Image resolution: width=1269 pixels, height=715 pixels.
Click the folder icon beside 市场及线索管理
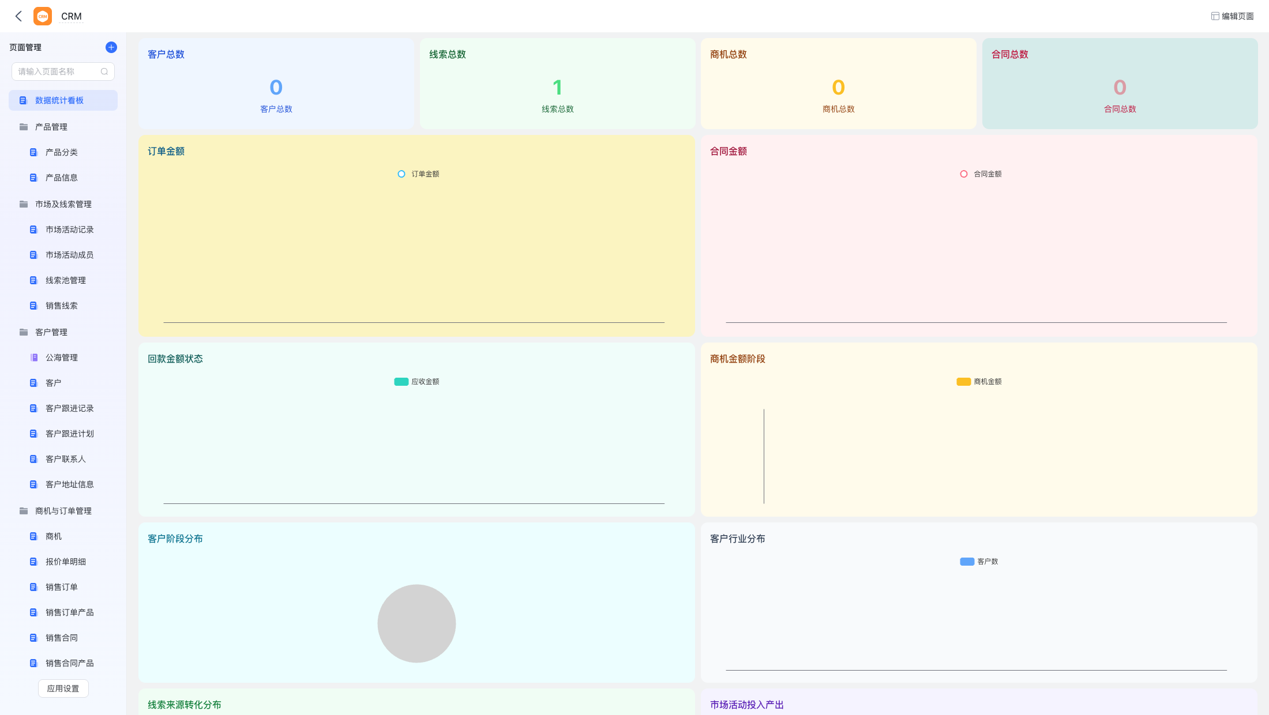tap(24, 204)
